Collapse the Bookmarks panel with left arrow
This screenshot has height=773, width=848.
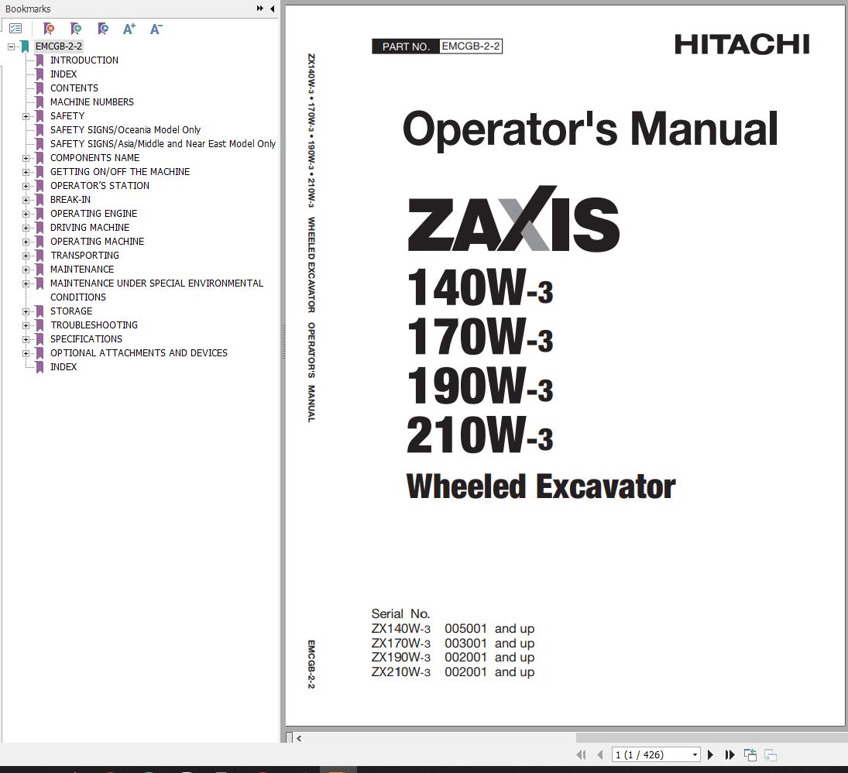click(x=272, y=8)
